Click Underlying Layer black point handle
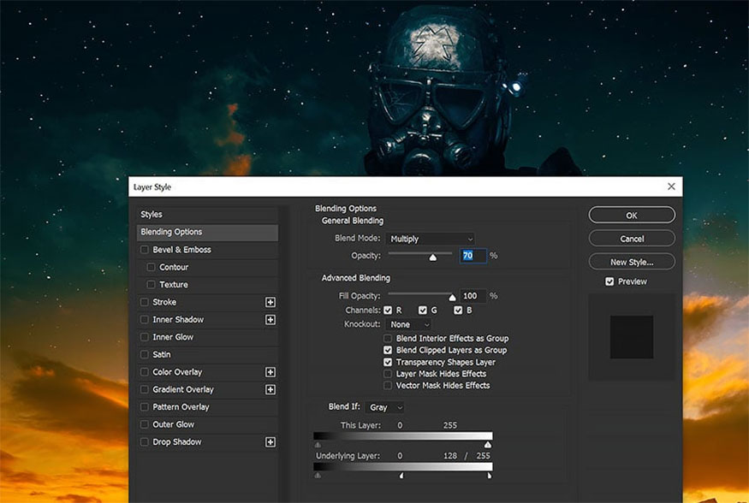749x503 pixels. [318, 476]
